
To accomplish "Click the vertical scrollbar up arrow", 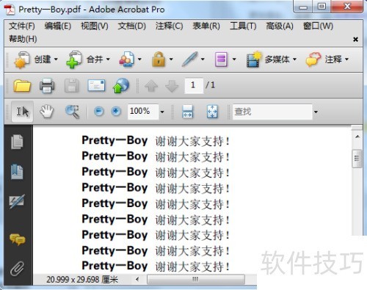I will [x=357, y=137].
